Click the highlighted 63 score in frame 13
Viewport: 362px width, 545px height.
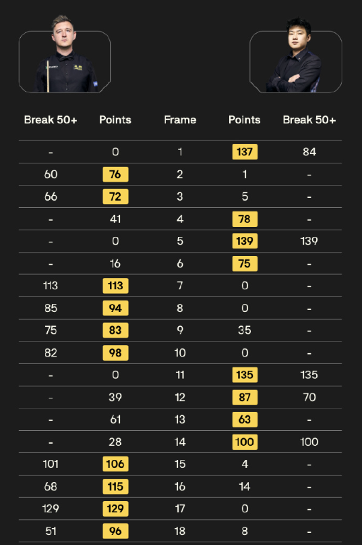(245, 419)
